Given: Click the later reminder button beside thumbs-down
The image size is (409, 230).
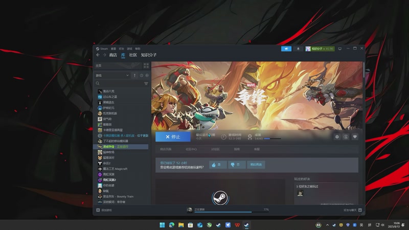Looking at the screenshot, I should coord(256,165).
